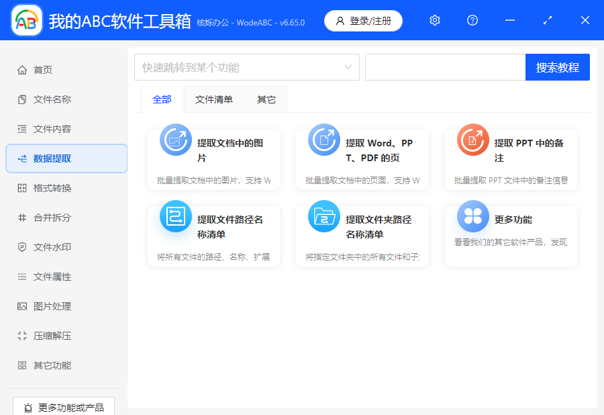Switch to the 全部 tab

(x=162, y=99)
